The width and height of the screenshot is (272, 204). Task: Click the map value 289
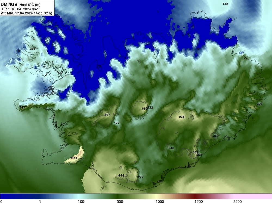coord(216,136)
